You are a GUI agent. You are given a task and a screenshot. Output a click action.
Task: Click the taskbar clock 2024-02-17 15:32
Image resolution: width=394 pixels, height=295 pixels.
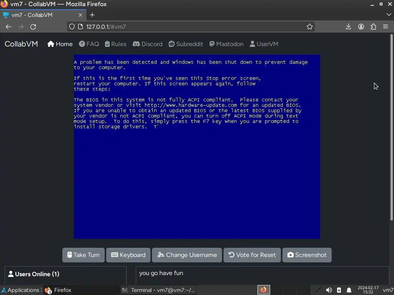(x=368, y=290)
